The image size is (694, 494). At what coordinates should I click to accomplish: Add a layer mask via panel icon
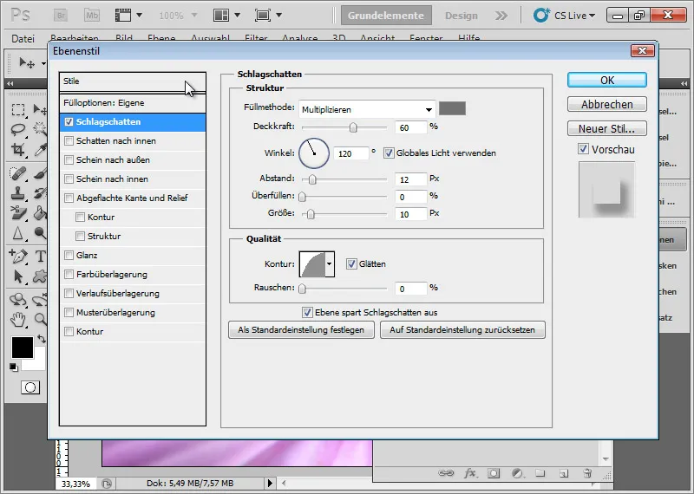tap(493, 473)
